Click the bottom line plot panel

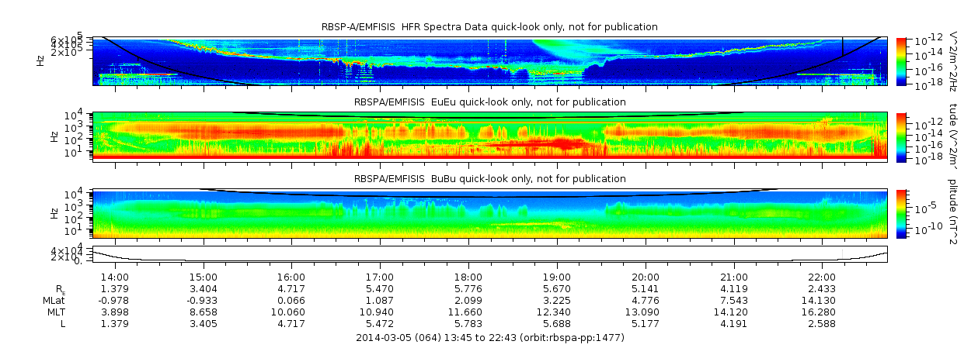pyautogui.click(x=489, y=254)
